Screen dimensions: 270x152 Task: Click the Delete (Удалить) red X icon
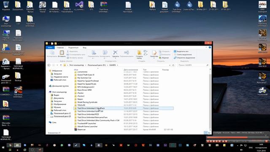tap(115, 52)
